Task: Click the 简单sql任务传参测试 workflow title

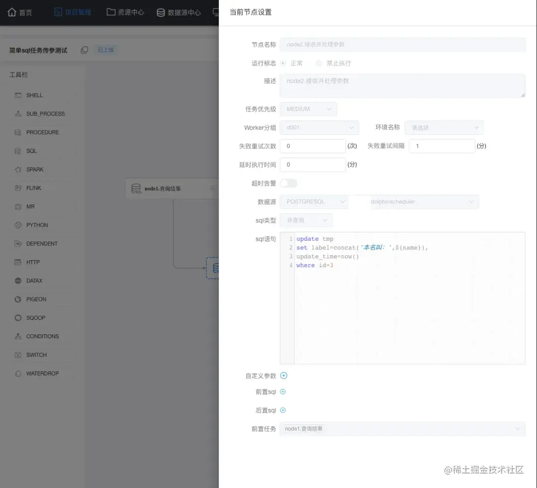Action: 38,50
